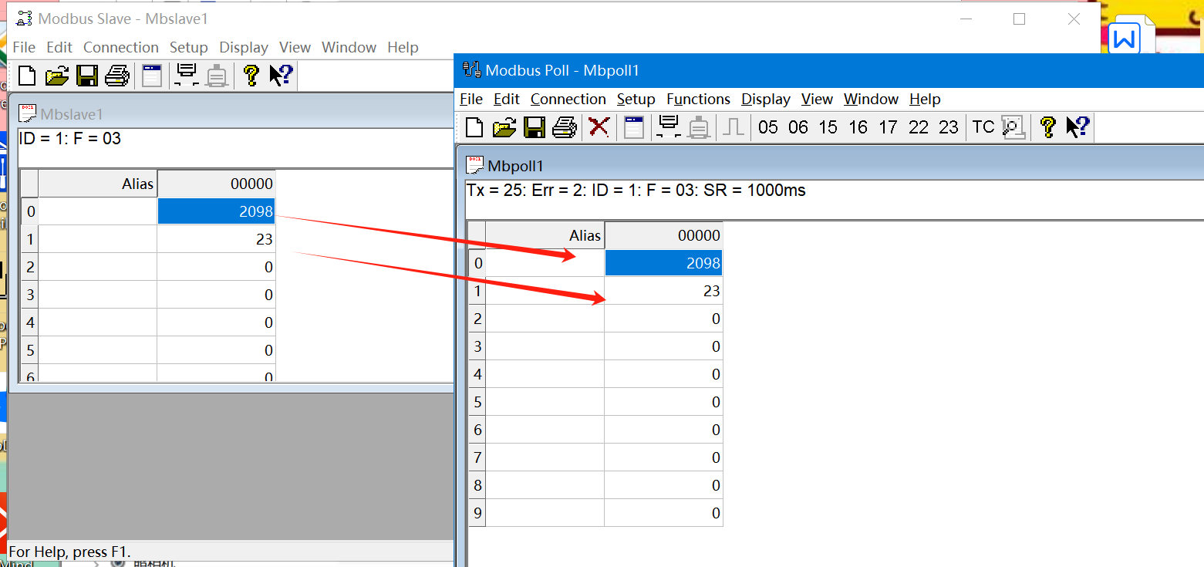Click the yellow question mark icon in Modbus Poll
The width and height of the screenshot is (1204, 567).
[1047, 127]
